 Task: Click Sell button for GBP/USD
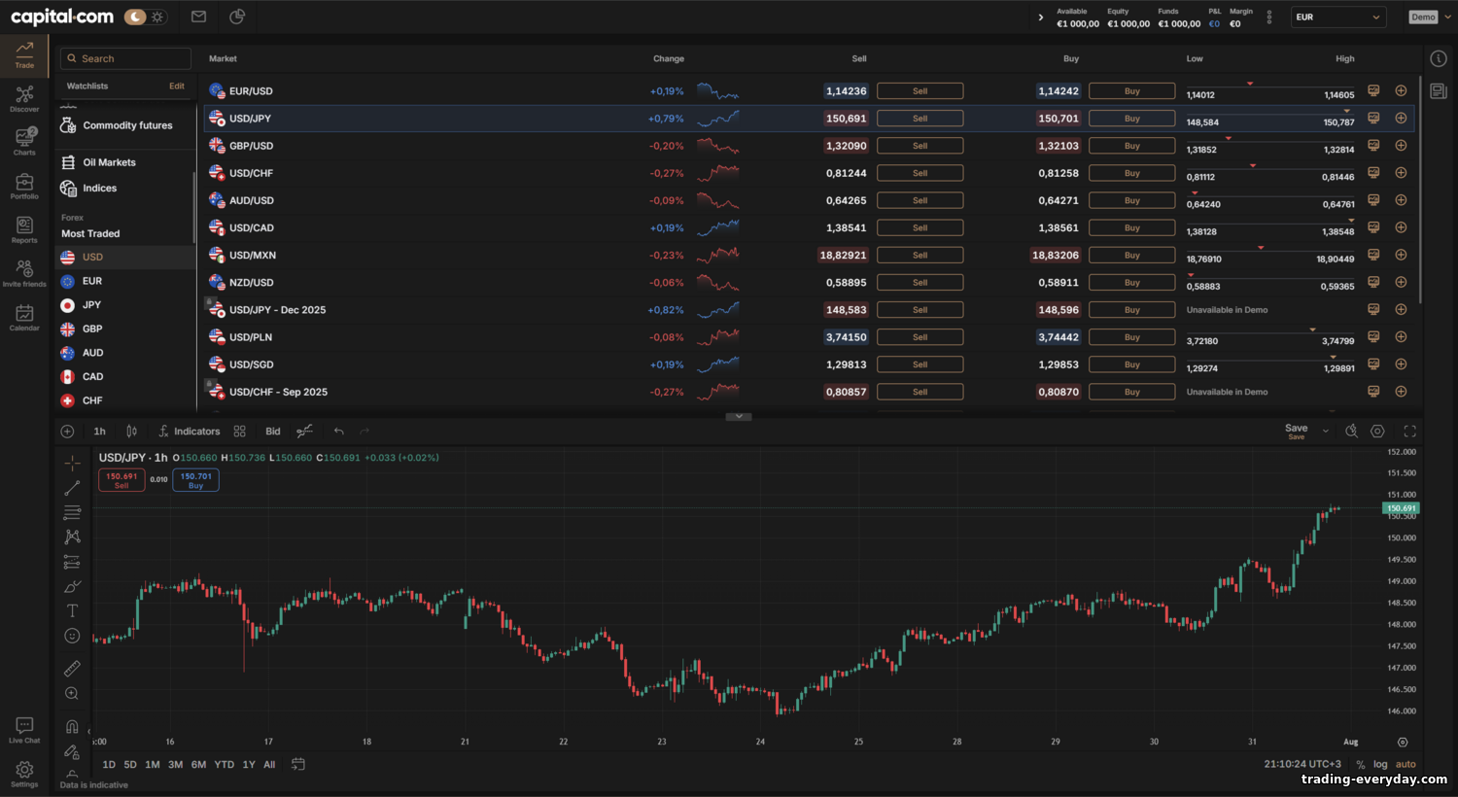click(x=920, y=146)
